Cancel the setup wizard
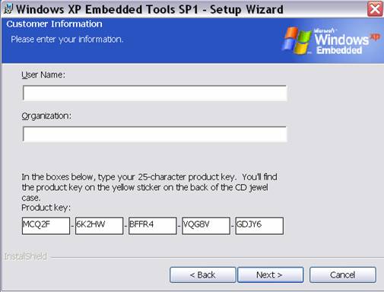This screenshot has width=384, height=292. tap(343, 275)
